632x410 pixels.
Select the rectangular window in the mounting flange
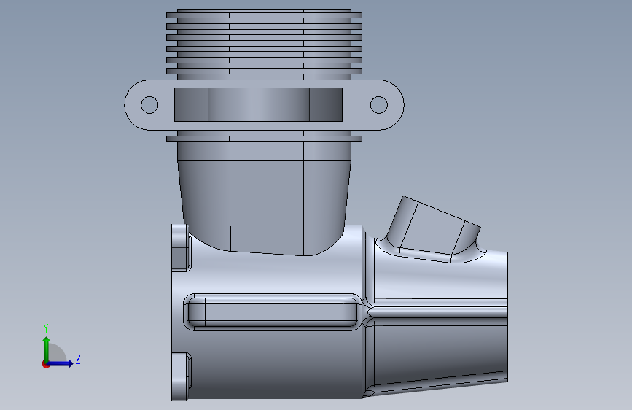(258, 104)
